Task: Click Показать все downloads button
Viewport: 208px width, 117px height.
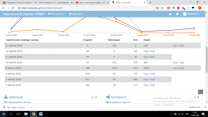Action: (x=194, y=107)
